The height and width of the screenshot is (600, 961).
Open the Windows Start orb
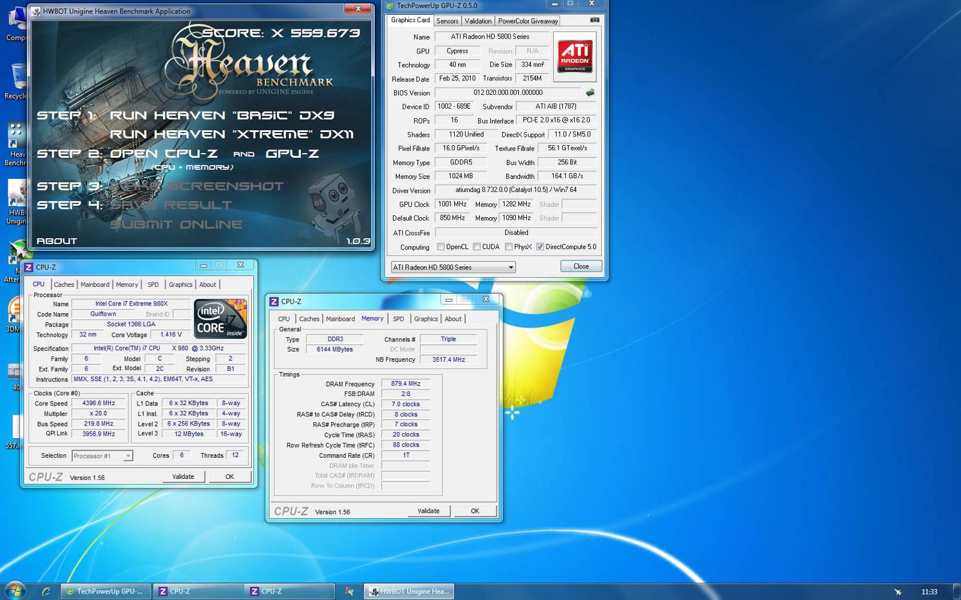[14, 590]
